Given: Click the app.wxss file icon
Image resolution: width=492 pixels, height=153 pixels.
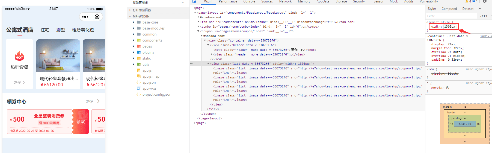Looking at the screenshot, I should pyautogui.click(x=139, y=88).
